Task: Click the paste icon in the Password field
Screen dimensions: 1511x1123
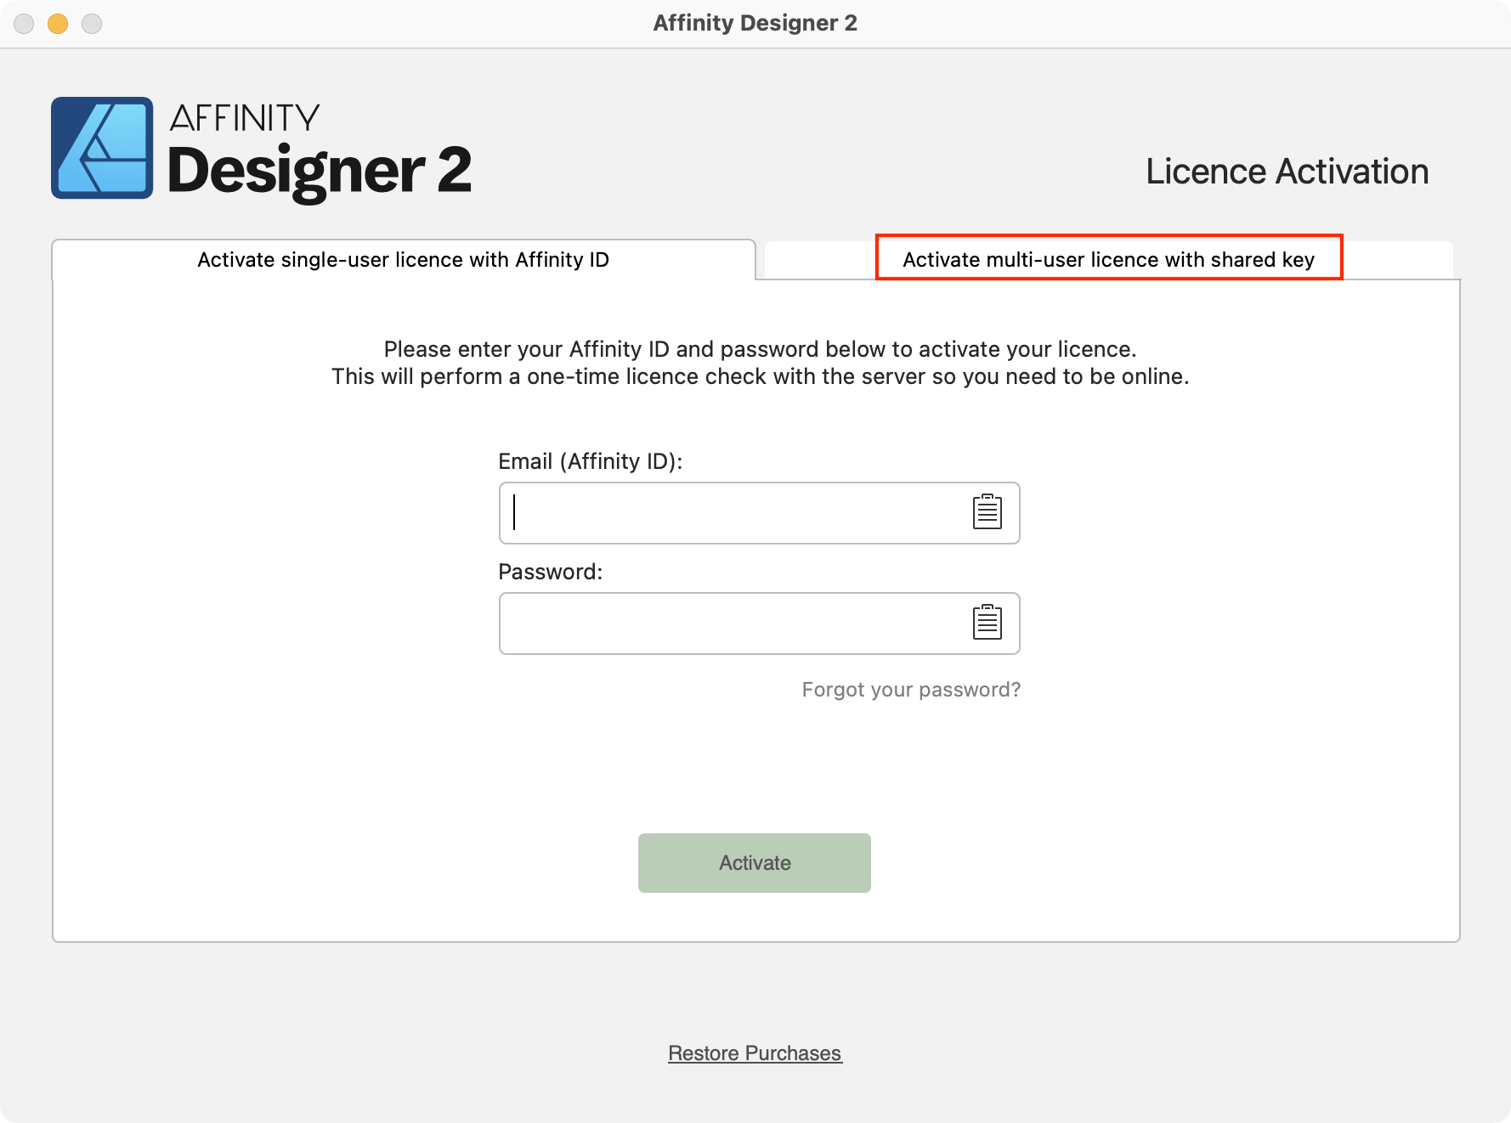Action: 987,623
